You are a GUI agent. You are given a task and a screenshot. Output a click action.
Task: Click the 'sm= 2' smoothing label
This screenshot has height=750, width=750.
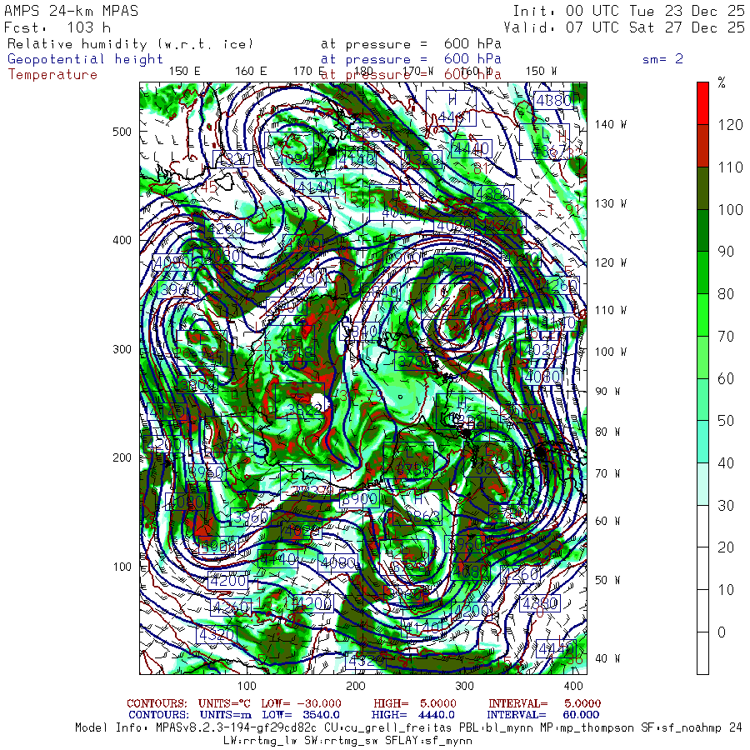click(x=662, y=59)
